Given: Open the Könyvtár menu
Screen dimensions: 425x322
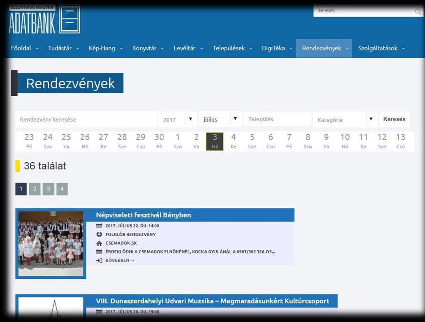Looking at the screenshot, I should click(148, 48).
